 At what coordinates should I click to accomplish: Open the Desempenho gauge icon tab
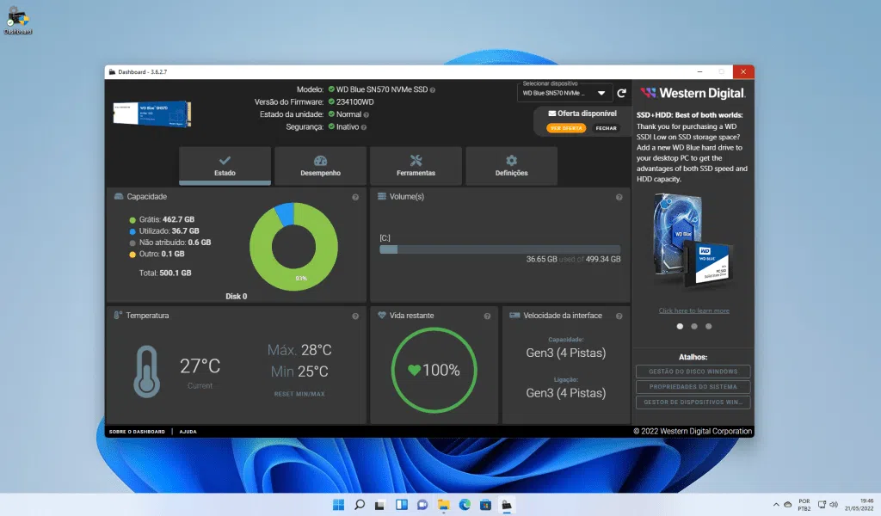click(320, 166)
